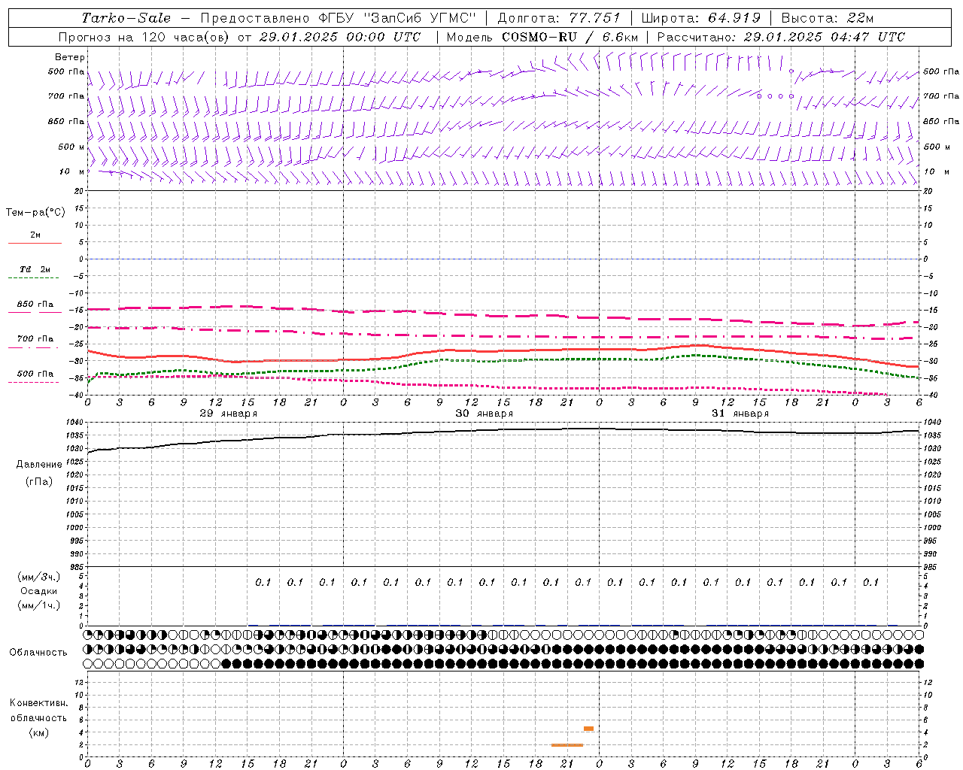Click the station name Tarko-Sale in the header
Viewport: 963px width, 770px height.
pyautogui.click(x=126, y=18)
